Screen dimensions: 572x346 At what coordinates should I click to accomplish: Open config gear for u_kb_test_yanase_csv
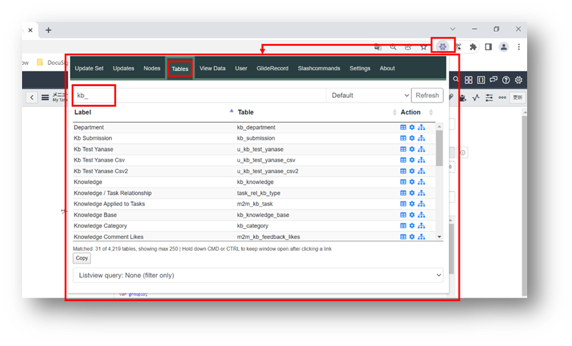[412, 160]
